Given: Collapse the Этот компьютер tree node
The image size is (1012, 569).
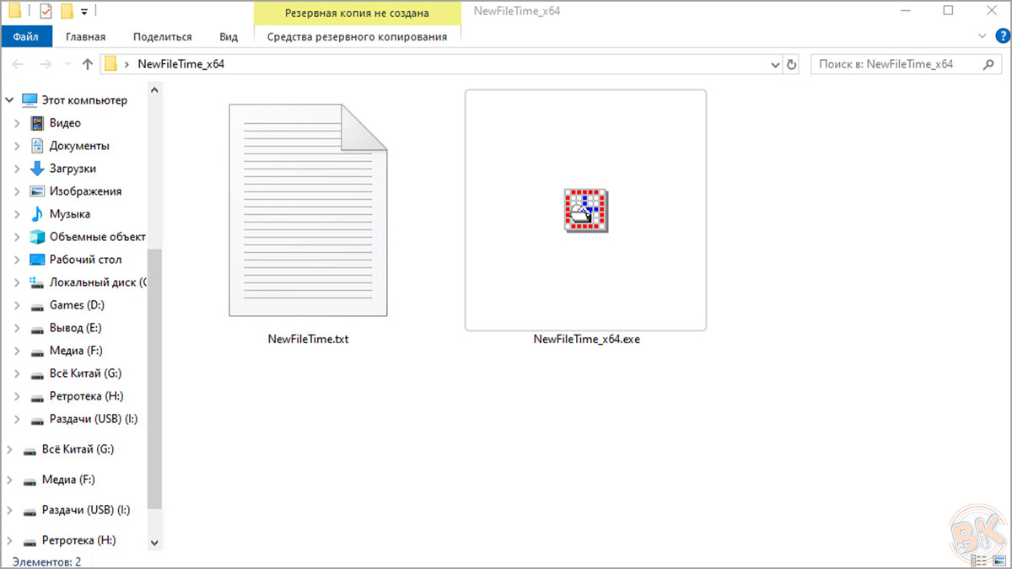Looking at the screenshot, I should coord(9,100).
